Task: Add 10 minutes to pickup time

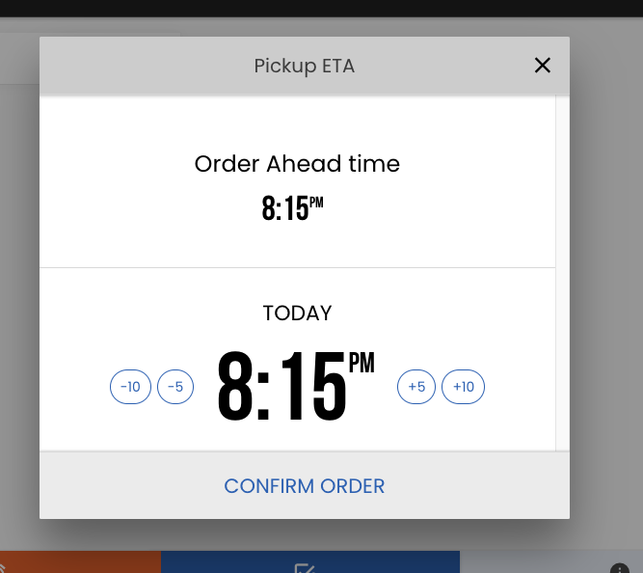Action: pyautogui.click(x=463, y=387)
